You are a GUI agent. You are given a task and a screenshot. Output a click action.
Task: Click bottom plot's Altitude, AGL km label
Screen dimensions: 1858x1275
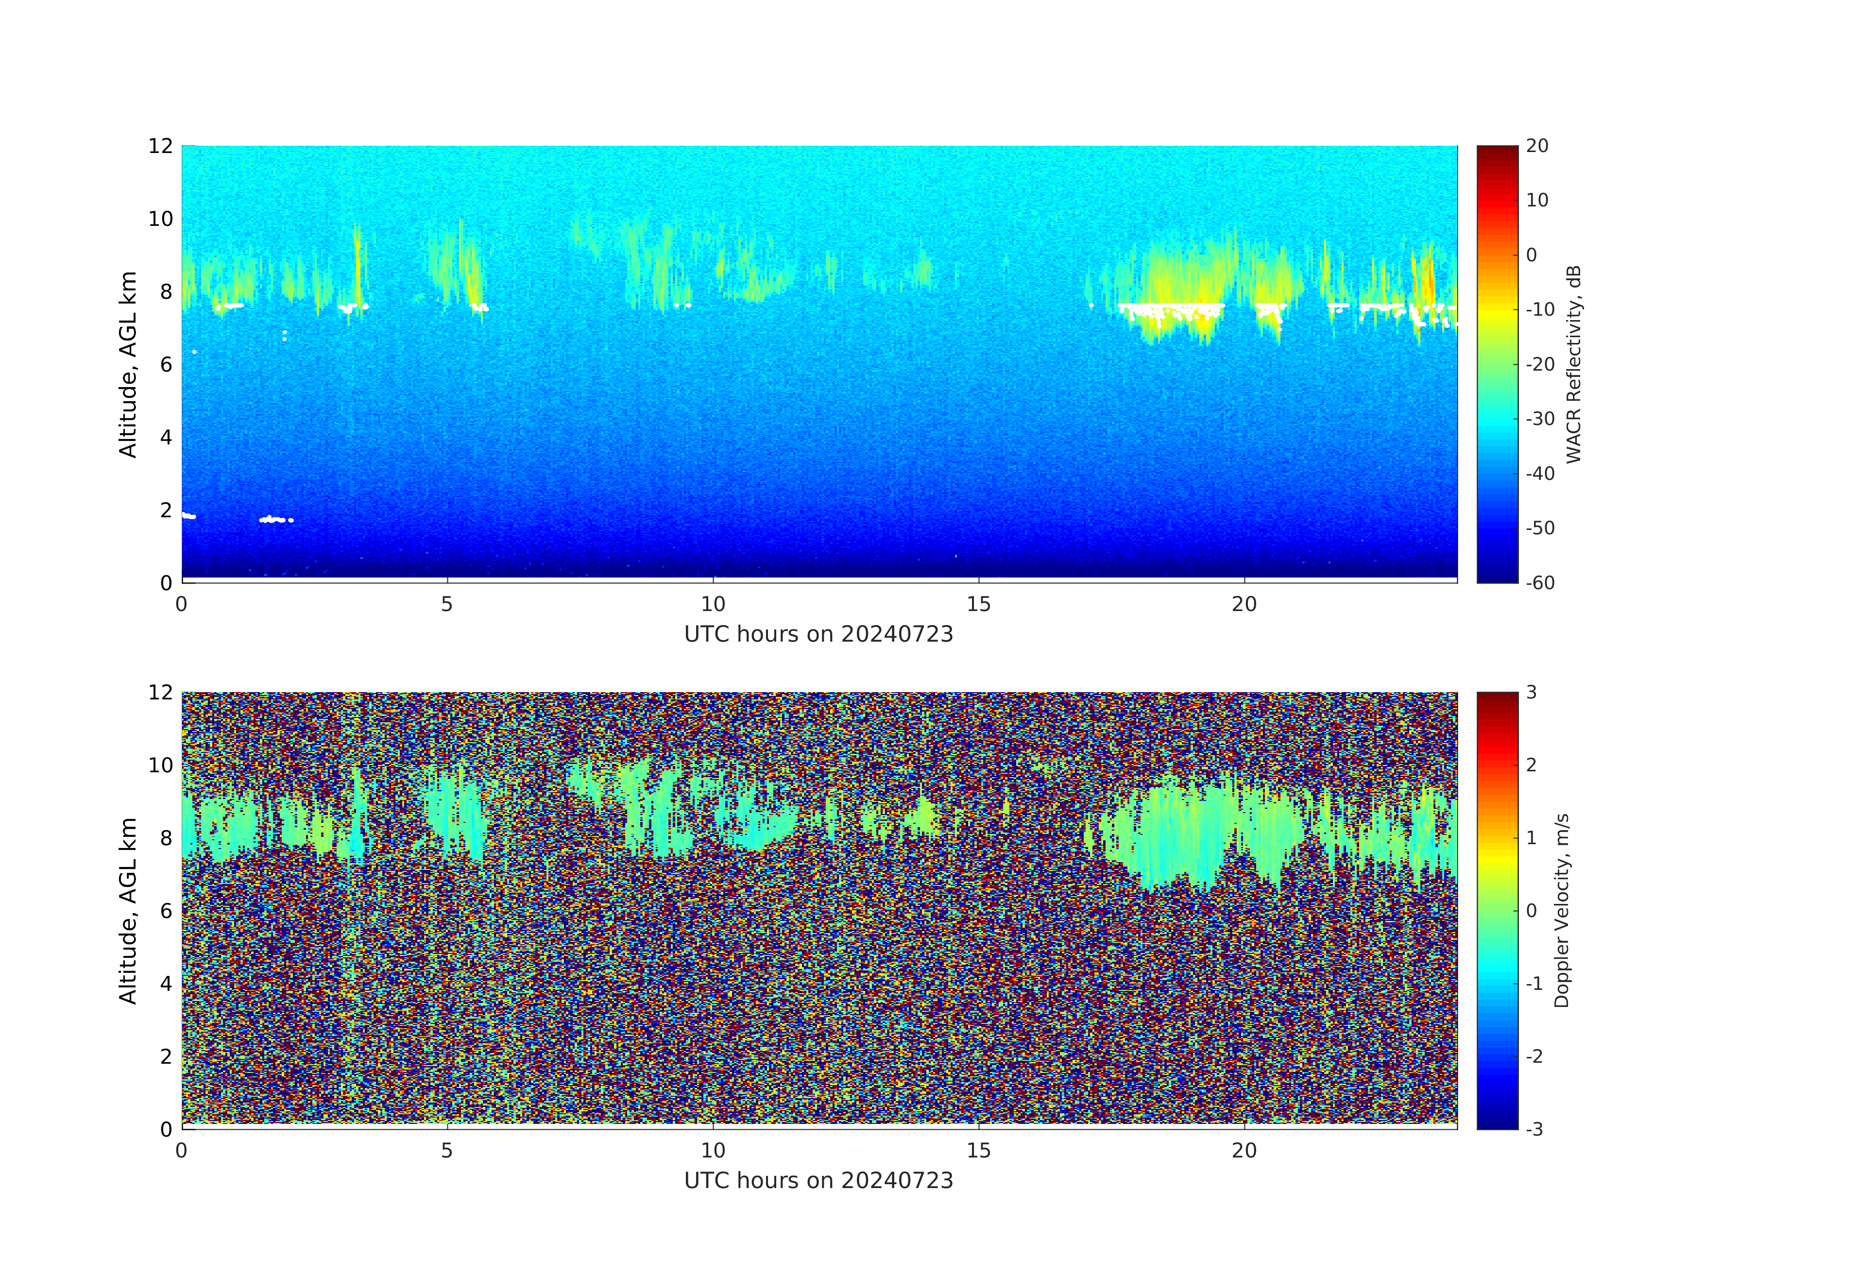click(128, 911)
